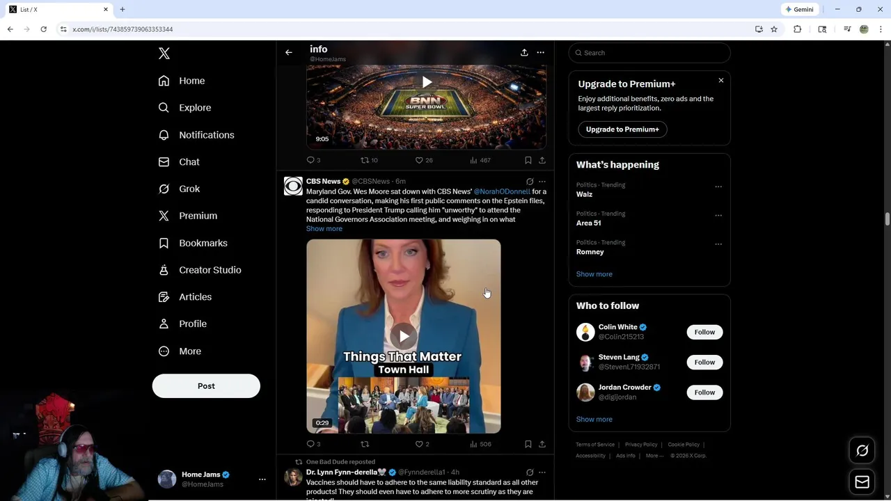The width and height of the screenshot is (891, 501).
Task: Open floating messages envelope button
Action: tap(862, 482)
